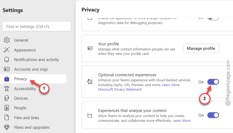Screen dimensions: 233x133
Task: Open the Microsoft Privacy Statement link
Action: tap(120, 89)
